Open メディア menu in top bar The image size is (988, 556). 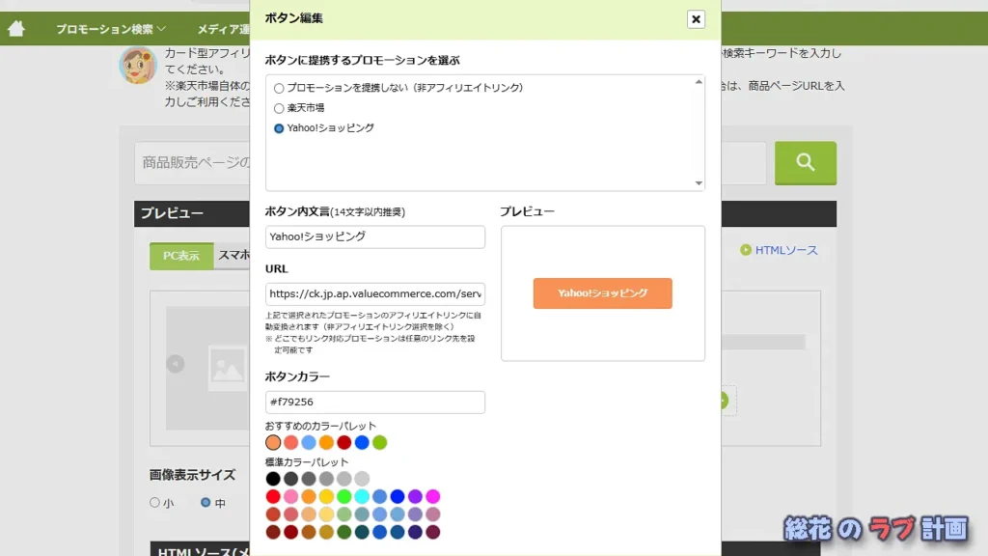click(x=223, y=29)
